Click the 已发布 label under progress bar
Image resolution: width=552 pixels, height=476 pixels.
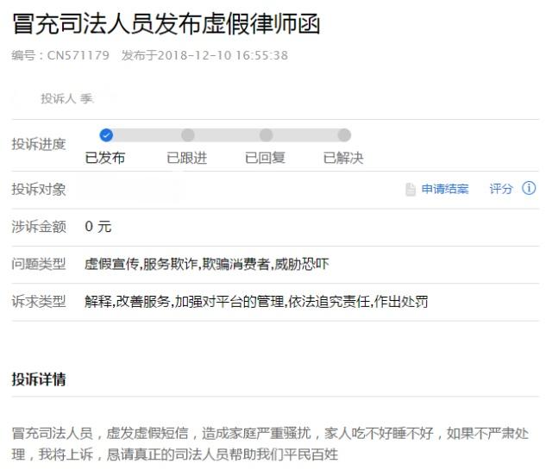point(105,158)
